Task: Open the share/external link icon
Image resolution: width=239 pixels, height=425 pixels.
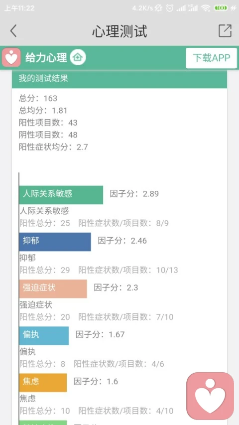Action: coord(225,30)
